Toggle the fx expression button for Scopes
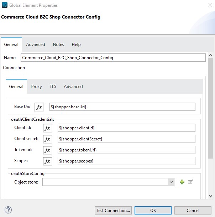Screen dimensions: 215x217 [47, 161]
